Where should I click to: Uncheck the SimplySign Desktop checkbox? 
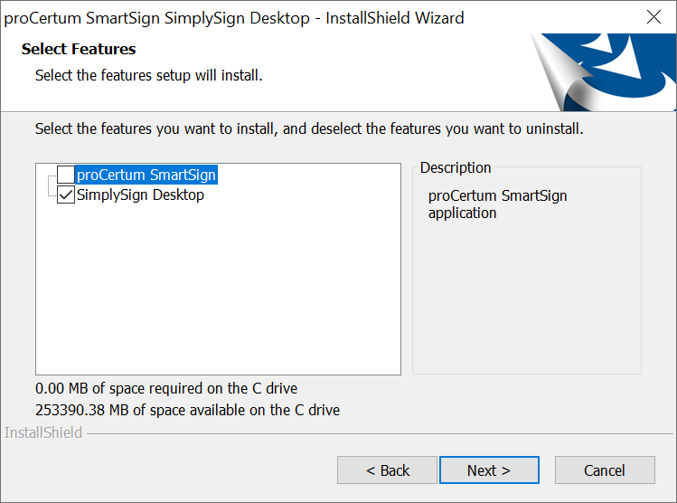[x=66, y=195]
